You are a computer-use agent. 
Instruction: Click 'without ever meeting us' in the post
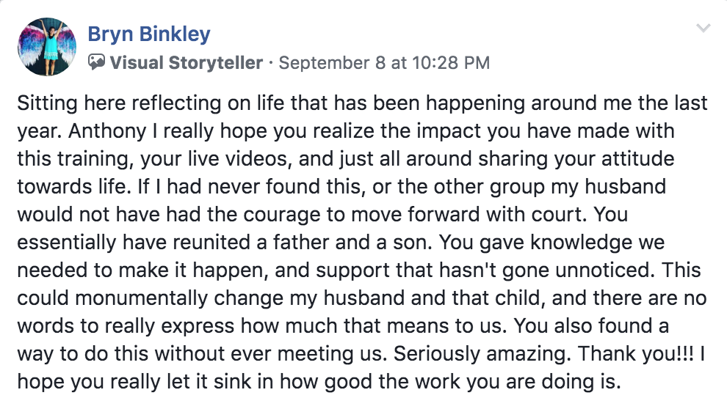pyautogui.click(x=270, y=354)
